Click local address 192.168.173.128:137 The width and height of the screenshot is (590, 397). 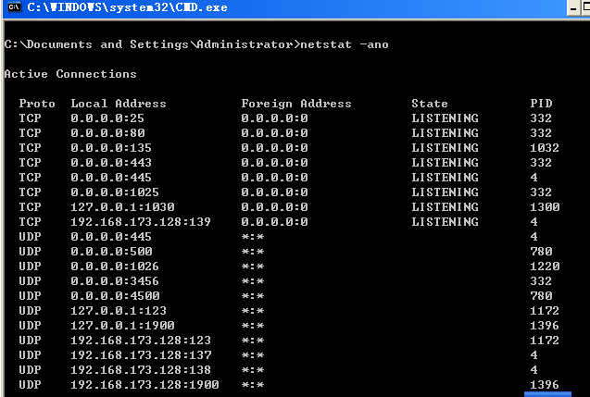(141, 355)
